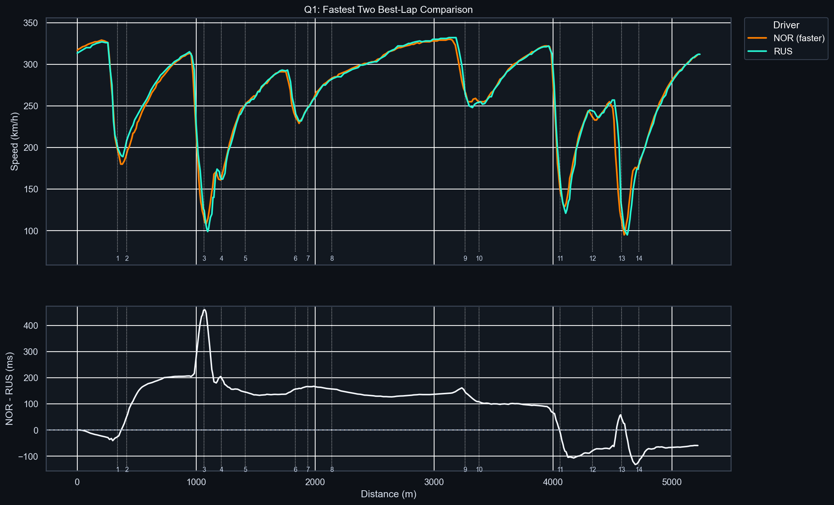Viewport: 834px width, 505px height.
Task: Click the peak of the delta curve
Action: [x=204, y=310]
